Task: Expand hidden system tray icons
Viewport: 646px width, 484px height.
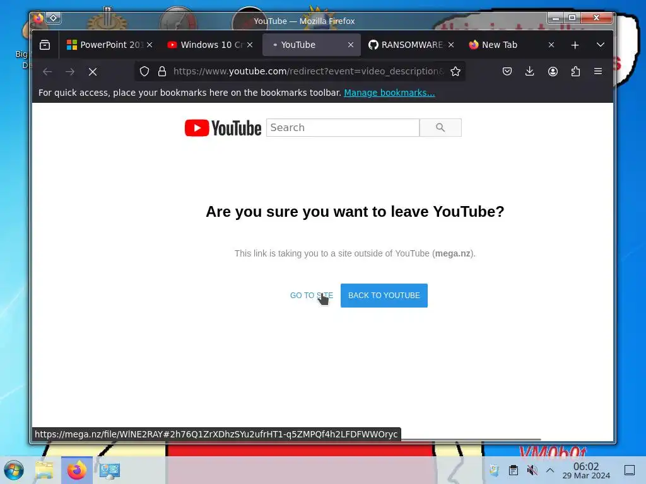Action: point(550,470)
